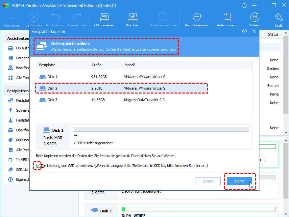Click the Disk 2 icon in preview panel
289x217 pixels.
coord(46,130)
